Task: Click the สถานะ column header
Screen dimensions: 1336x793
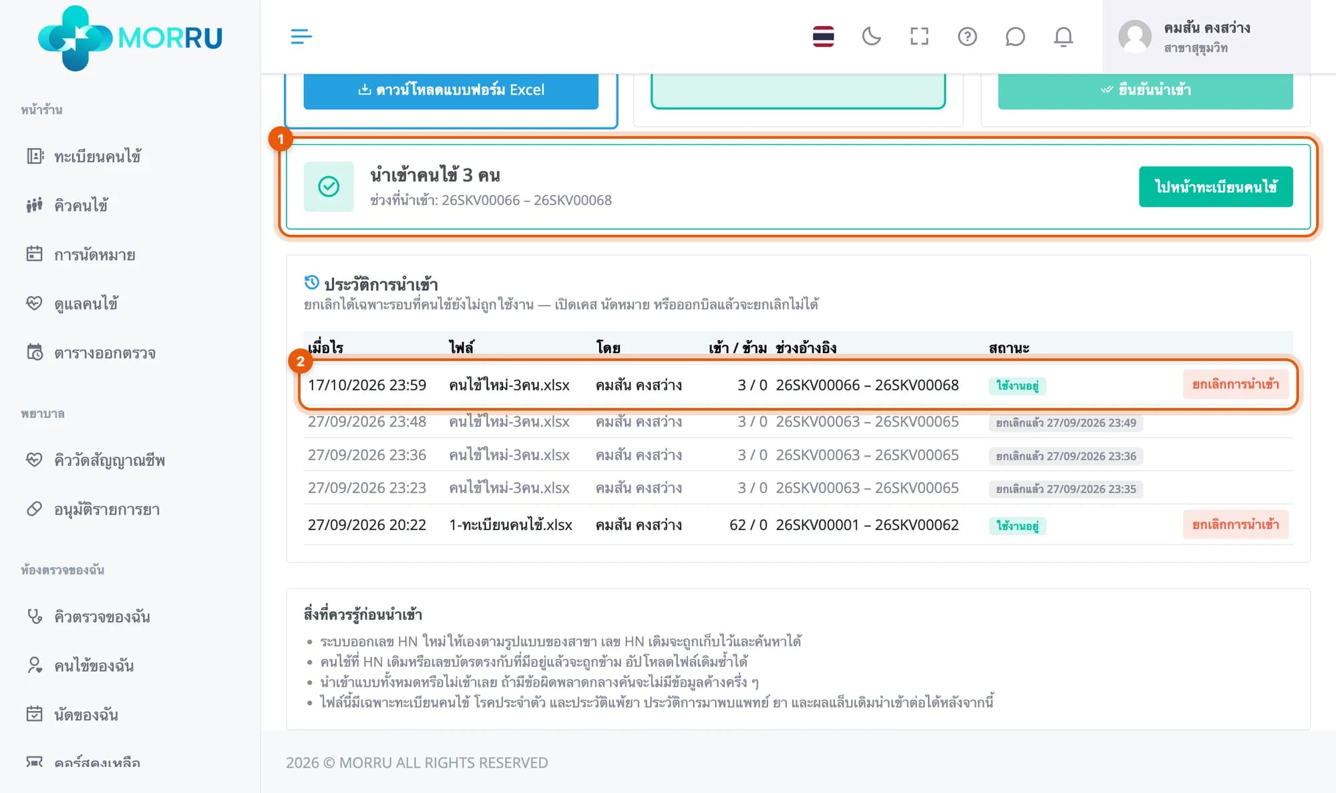Action: tap(1009, 348)
